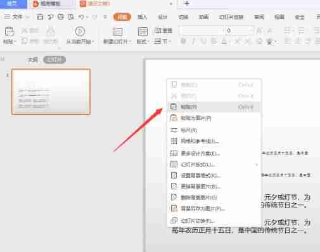Open the 文件 file menu
The height and width of the screenshot is (252, 320).
tap(14, 17)
